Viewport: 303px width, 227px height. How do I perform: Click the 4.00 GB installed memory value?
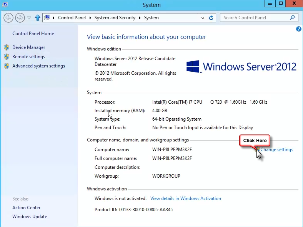pyautogui.click(x=160, y=111)
